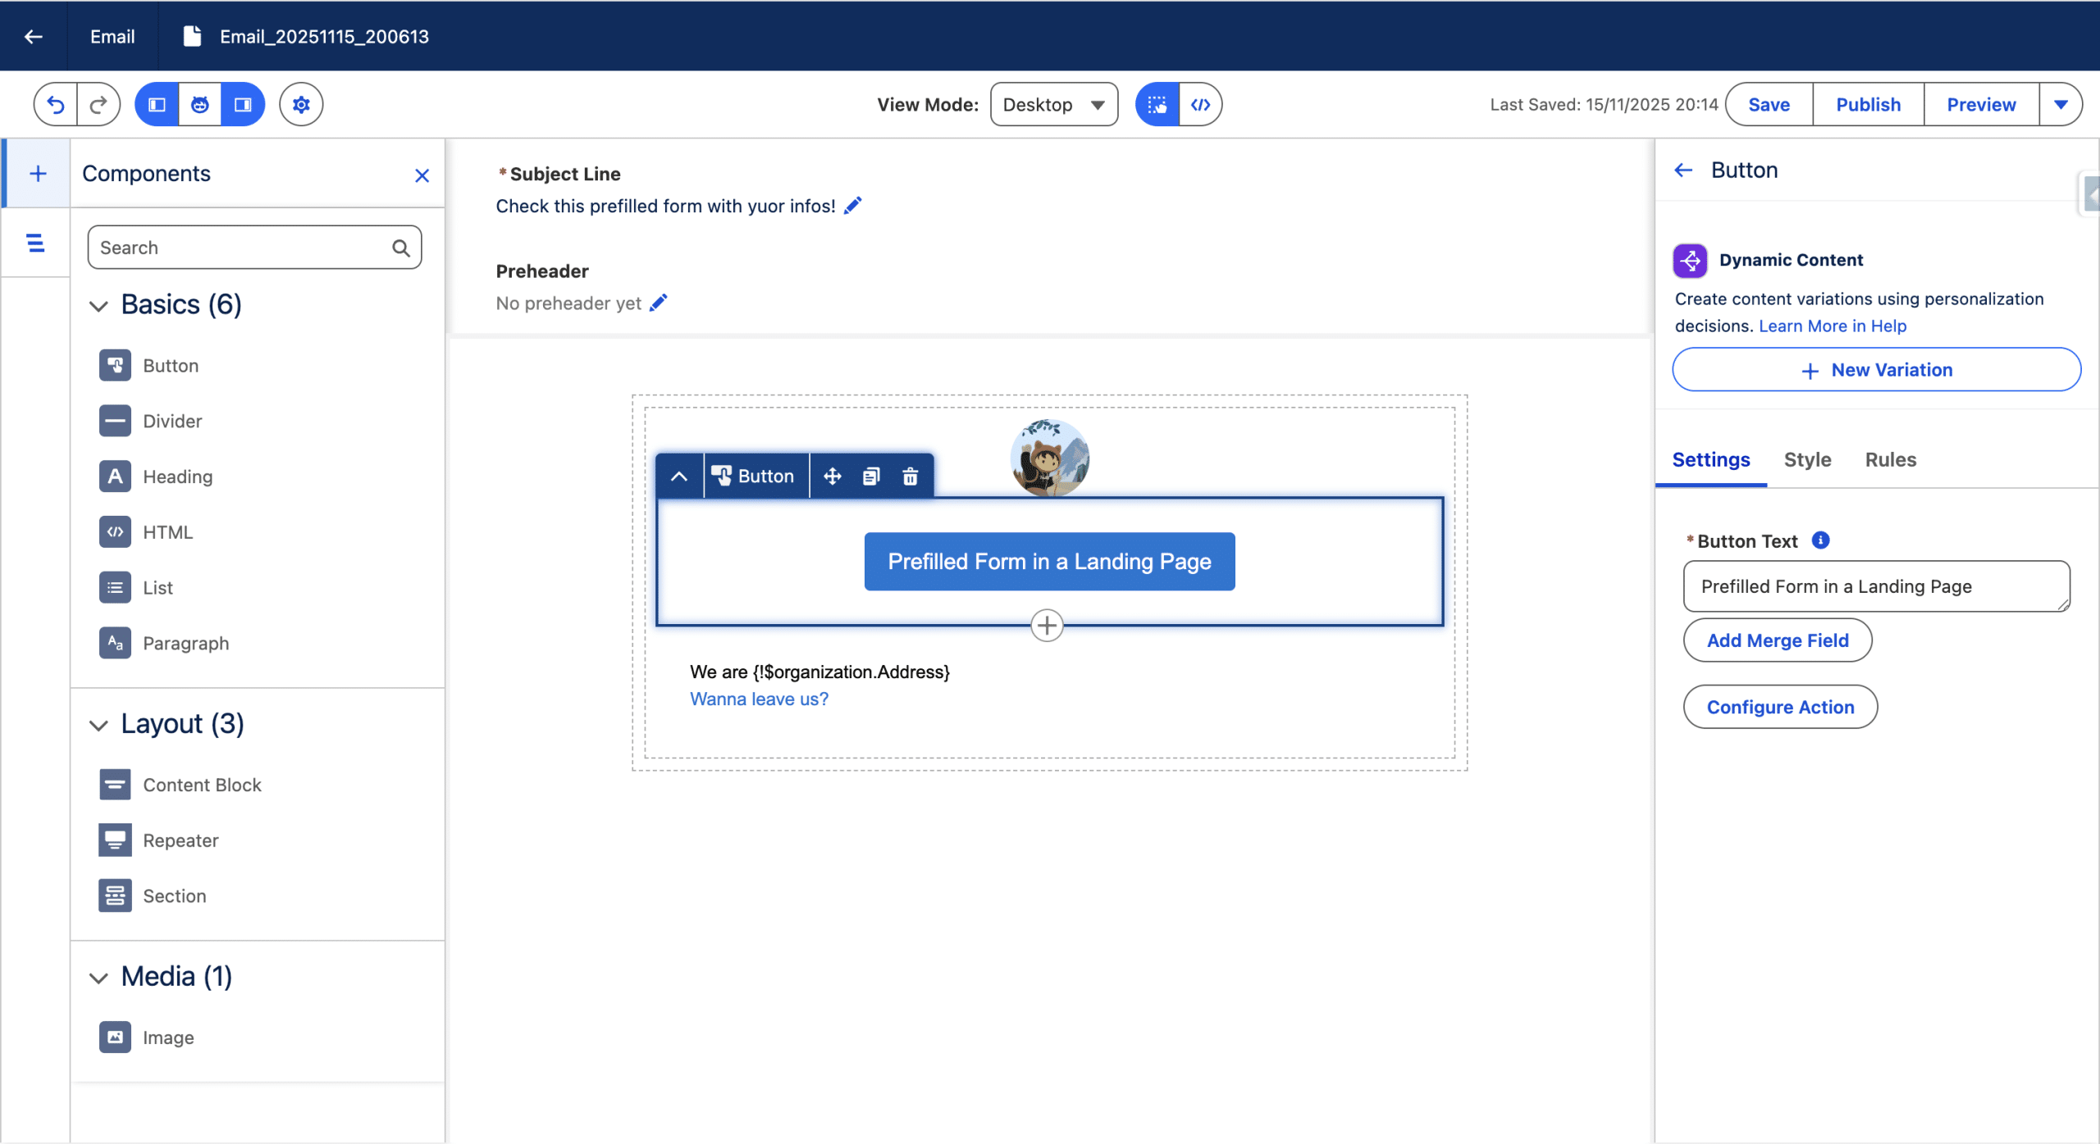Toggle the right panel visibility
The width and height of the screenshot is (2100, 1144).
(x=243, y=104)
